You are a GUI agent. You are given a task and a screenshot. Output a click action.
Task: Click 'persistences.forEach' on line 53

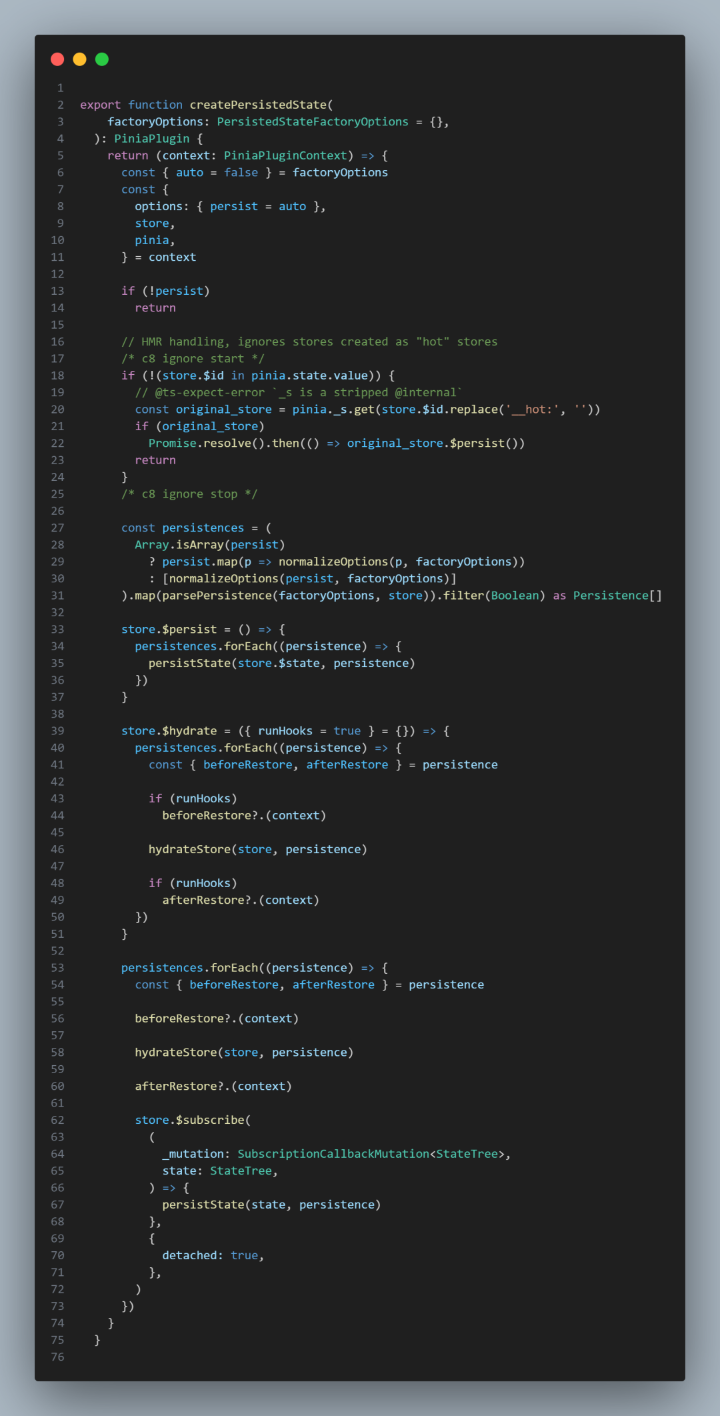(189, 968)
